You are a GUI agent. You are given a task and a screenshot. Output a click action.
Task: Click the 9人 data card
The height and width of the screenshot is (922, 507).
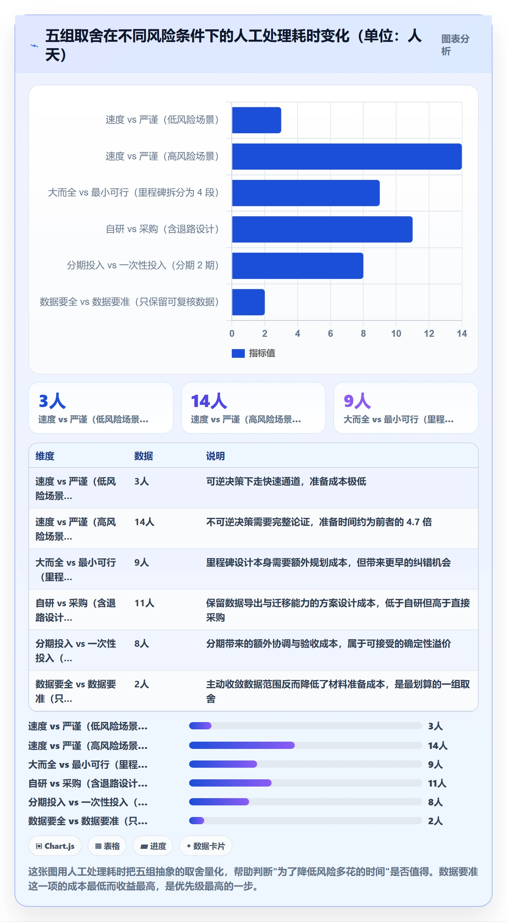pos(406,408)
